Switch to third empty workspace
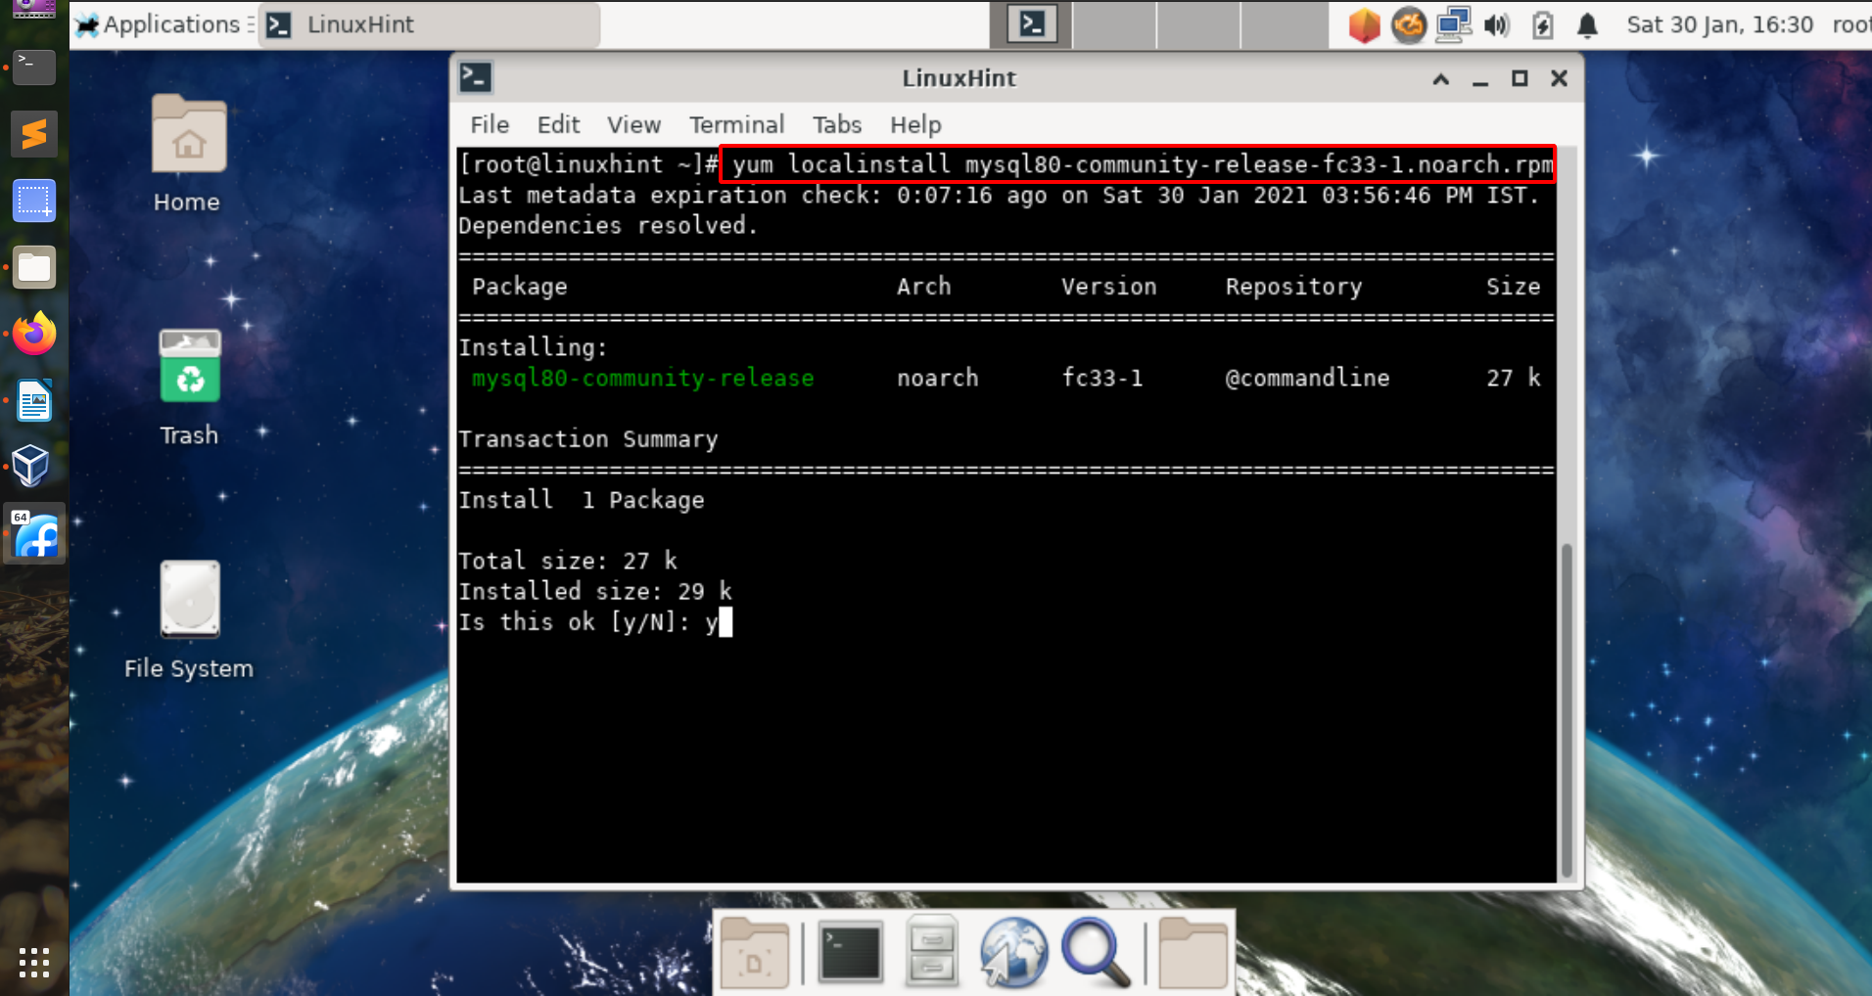 (1199, 24)
